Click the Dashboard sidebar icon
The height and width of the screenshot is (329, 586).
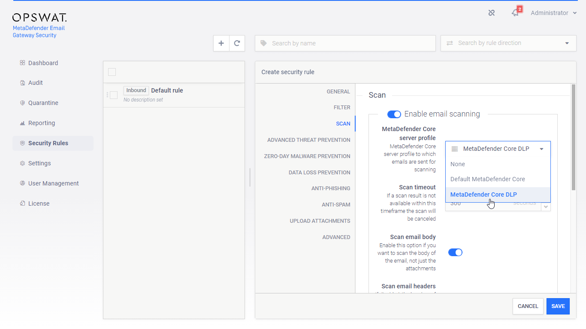[23, 63]
